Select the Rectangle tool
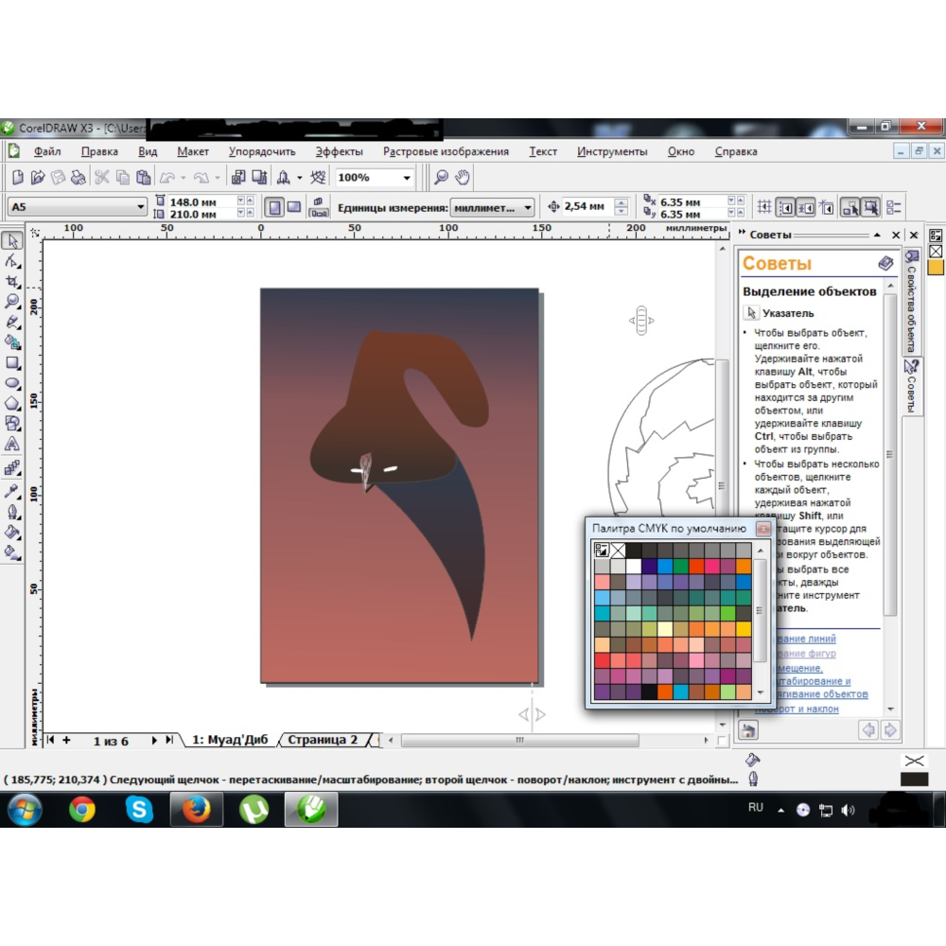This screenshot has height=946, width=946. click(13, 360)
